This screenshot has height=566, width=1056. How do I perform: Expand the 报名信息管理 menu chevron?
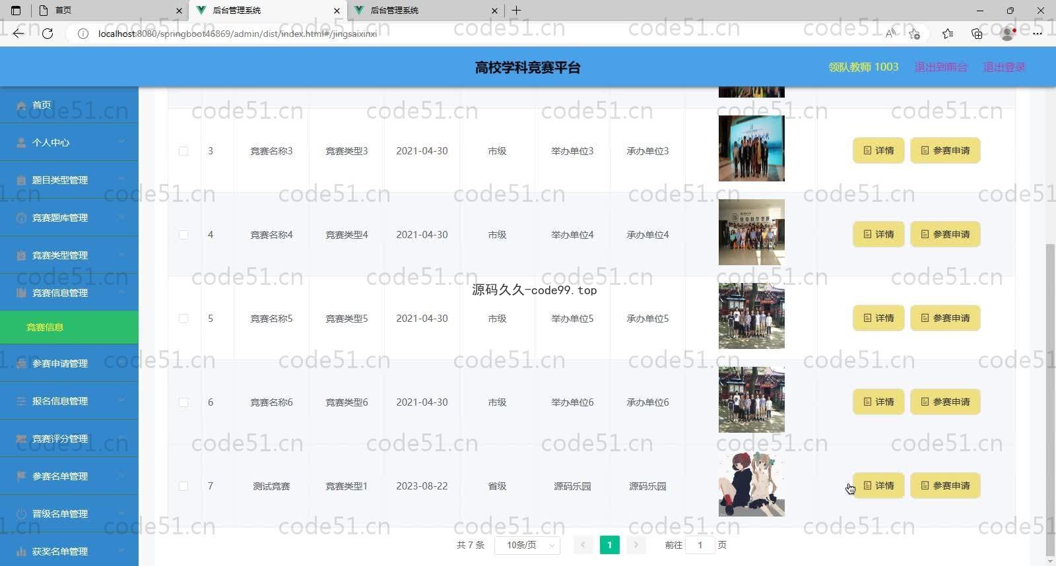pyautogui.click(x=121, y=400)
